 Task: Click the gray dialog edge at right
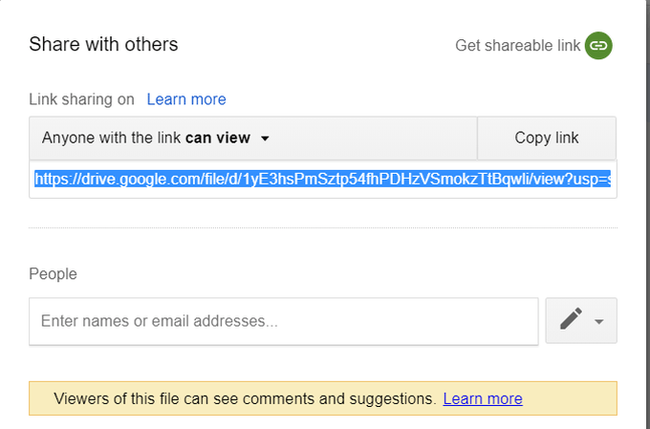[647, 214]
